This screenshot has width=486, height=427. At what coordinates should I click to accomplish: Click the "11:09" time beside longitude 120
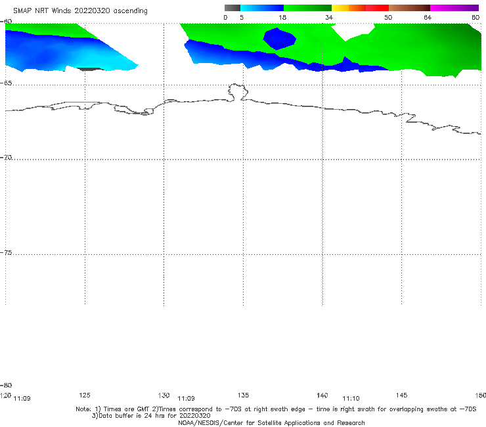click(x=22, y=399)
